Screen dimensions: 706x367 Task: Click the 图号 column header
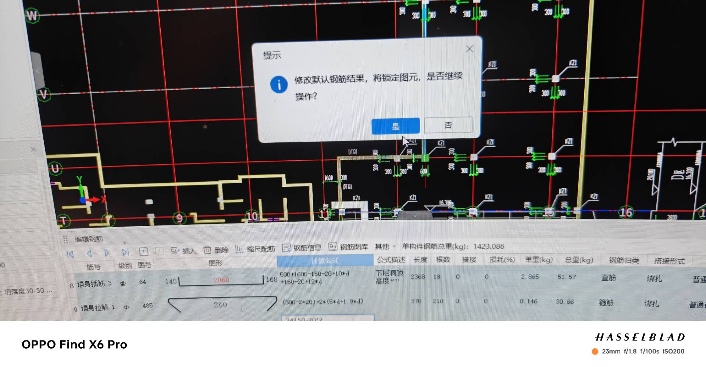[145, 265]
